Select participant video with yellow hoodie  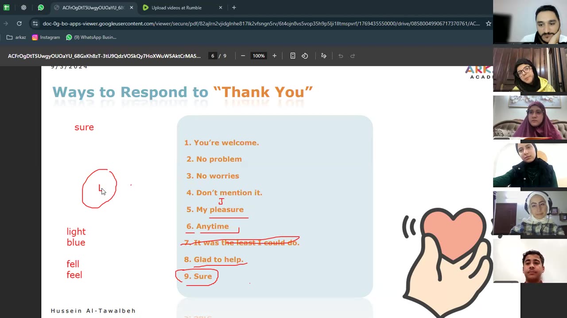[530, 70]
